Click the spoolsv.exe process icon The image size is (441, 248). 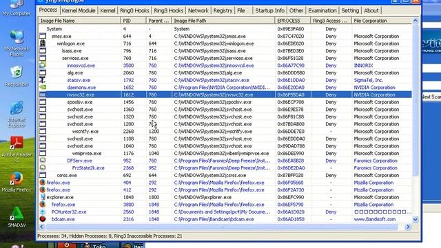(x=43, y=102)
